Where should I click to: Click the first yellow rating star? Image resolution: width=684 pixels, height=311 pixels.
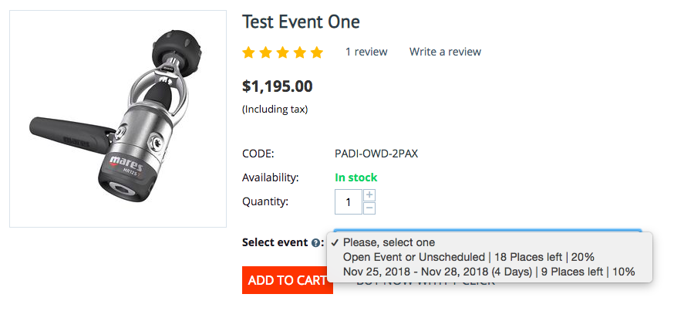248,52
